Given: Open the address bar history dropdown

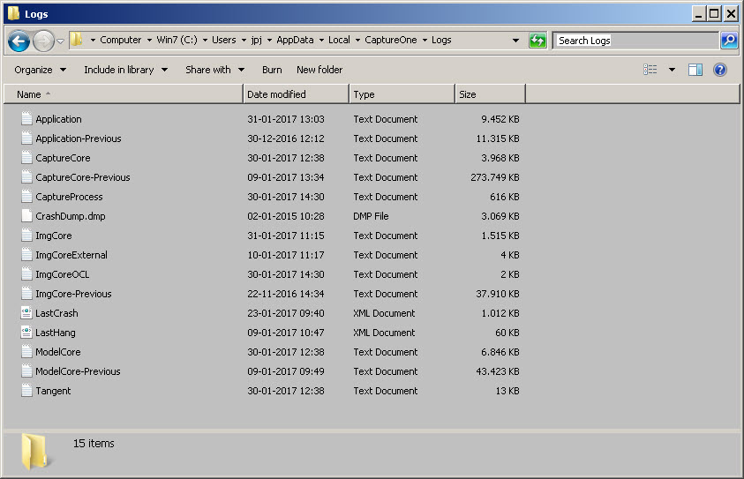Looking at the screenshot, I should click(515, 41).
